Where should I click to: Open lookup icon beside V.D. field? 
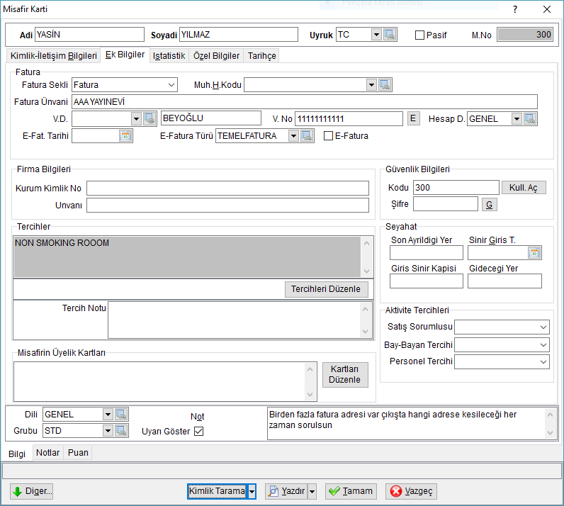pos(150,118)
